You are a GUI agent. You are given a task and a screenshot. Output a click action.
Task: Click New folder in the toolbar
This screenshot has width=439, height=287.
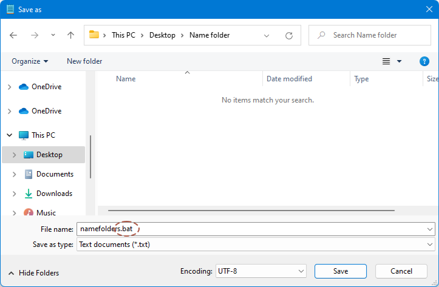point(84,61)
